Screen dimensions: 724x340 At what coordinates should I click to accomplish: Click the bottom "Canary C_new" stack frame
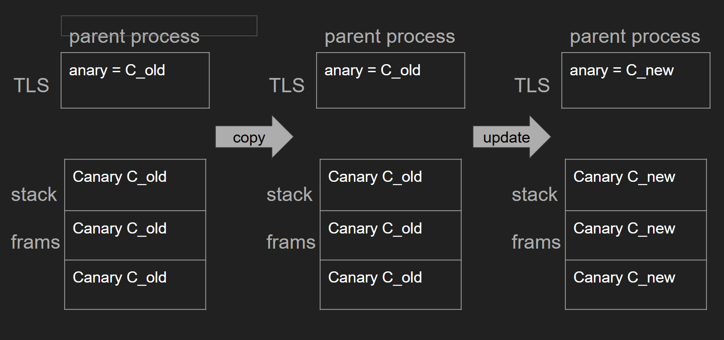pos(635,285)
